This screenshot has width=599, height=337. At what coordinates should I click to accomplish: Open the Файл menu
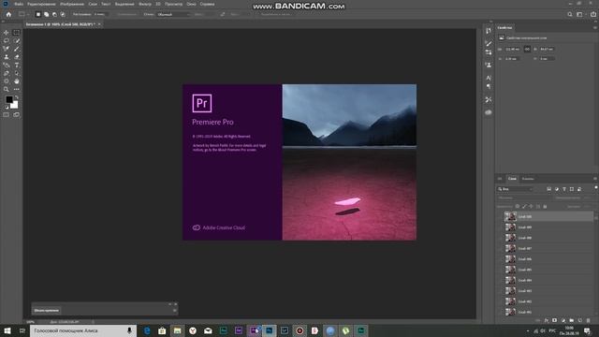(19, 4)
